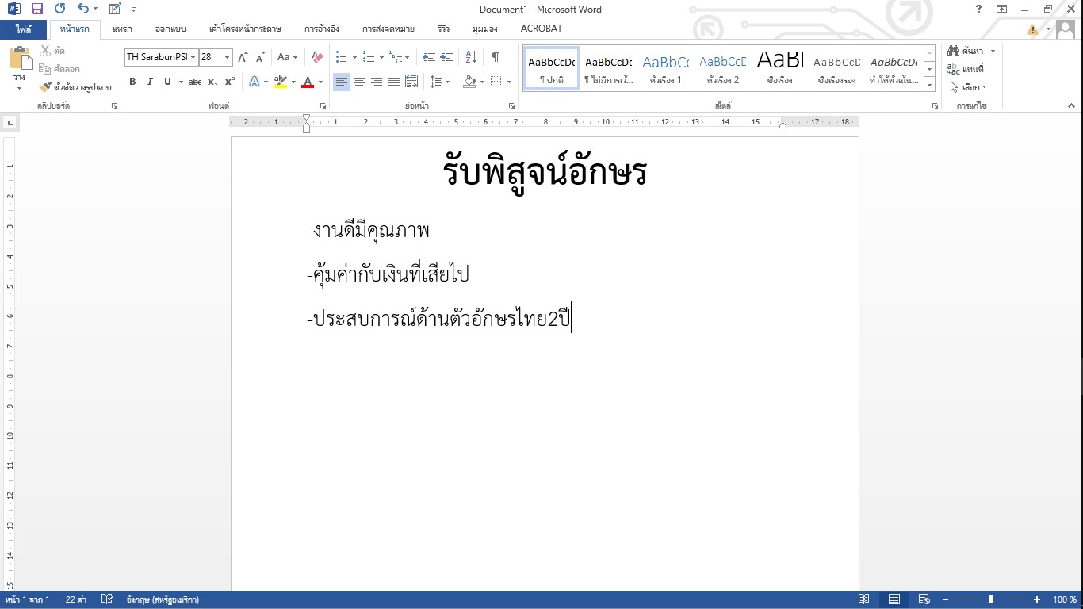The width and height of the screenshot is (1083, 609).
Task: Show paragraph marks with pilcrow icon
Action: pyautogui.click(x=495, y=57)
